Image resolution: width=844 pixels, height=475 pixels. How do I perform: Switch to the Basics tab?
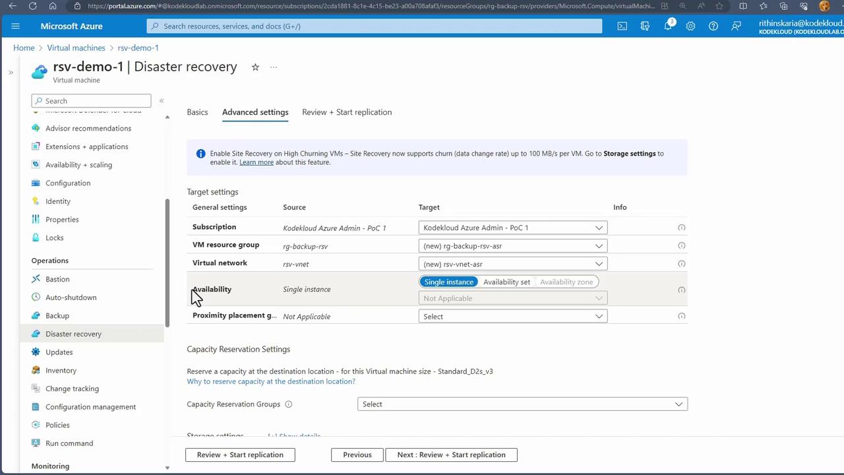[x=197, y=112]
